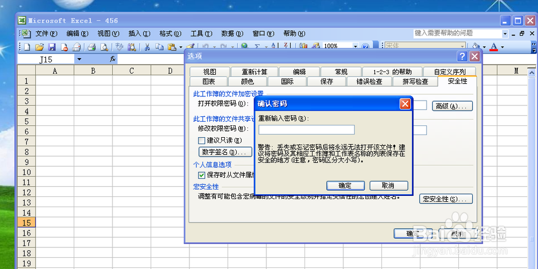The height and width of the screenshot is (269, 538).
Task: Open the Fill Color dropdown arrow
Action: tap(484, 47)
